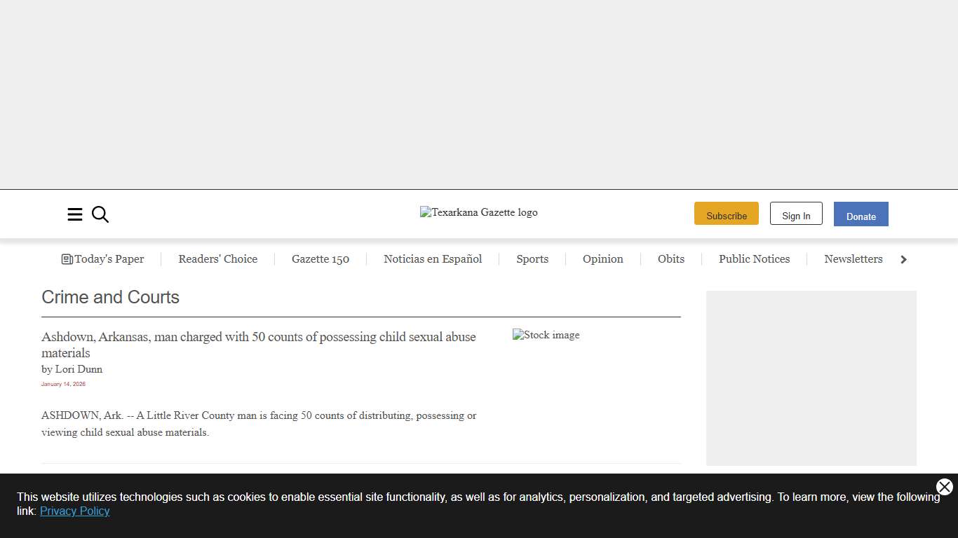Click the Texarkana Gazette logo
958x538 pixels.
(x=478, y=212)
